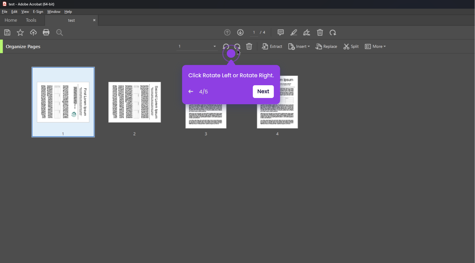Click the upload to cloud icon

[33, 32]
